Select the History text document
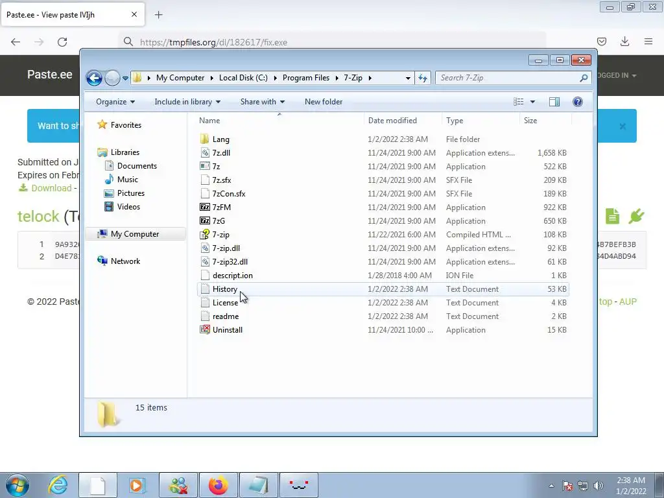Image resolution: width=664 pixels, height=498 pixels. tap(383, 289)
